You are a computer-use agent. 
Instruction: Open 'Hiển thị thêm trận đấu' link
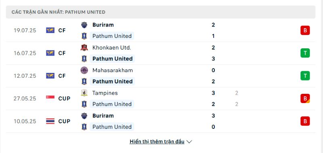coord(157,142)
